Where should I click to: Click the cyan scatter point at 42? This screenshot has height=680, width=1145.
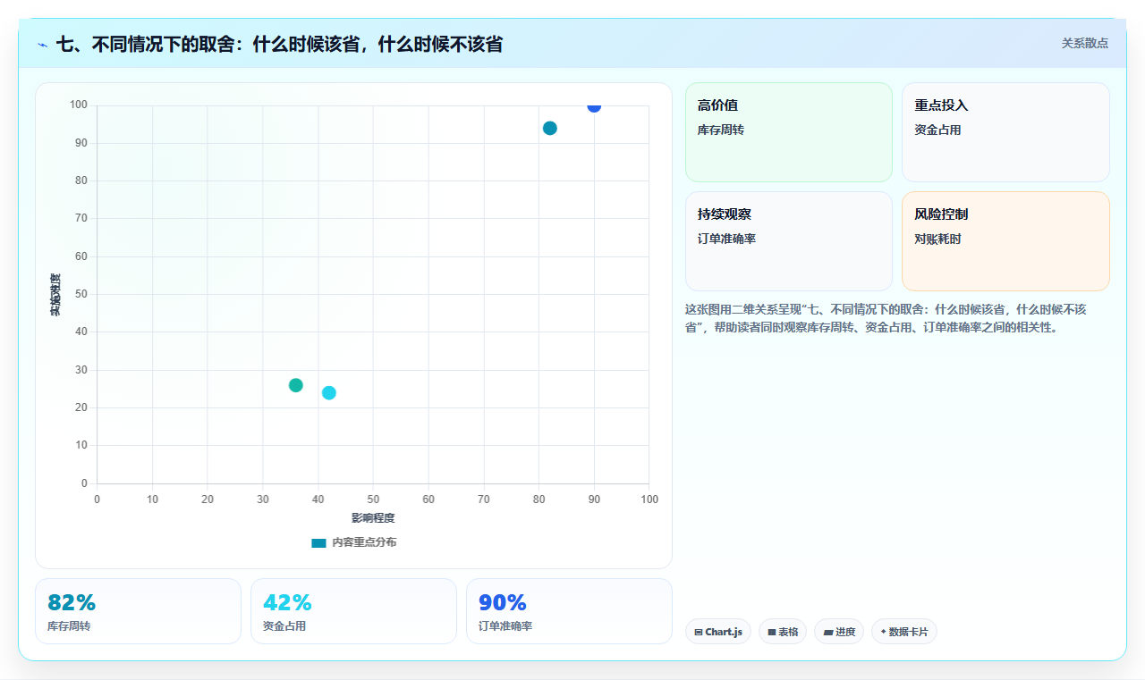tap(329, 393)
